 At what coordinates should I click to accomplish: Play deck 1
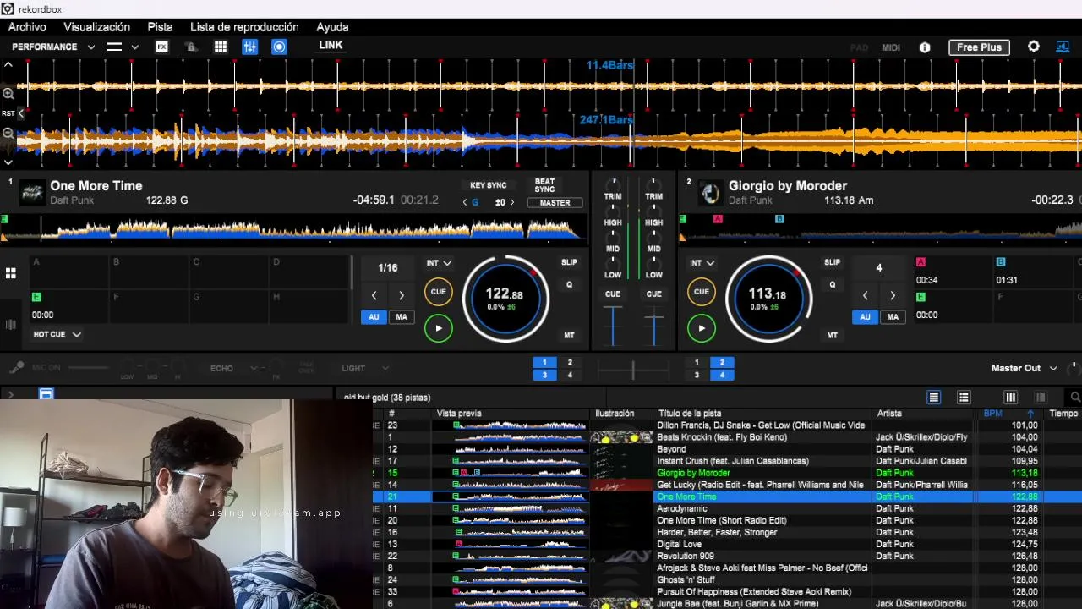[x=438, y=327]
